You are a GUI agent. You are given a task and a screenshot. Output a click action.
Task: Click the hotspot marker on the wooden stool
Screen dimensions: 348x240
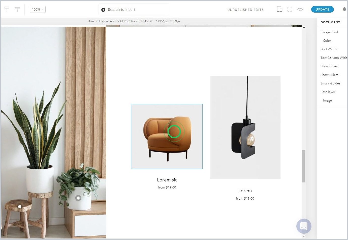20,207
